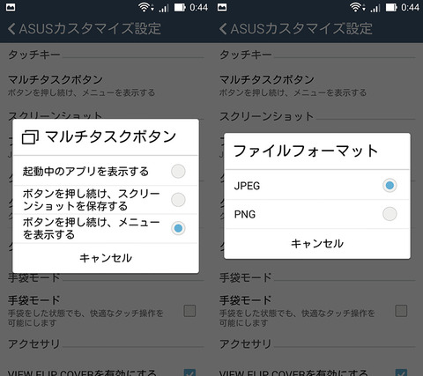Tap image notification icon in right status bar
This screenshot has height=376, width=423.
click(222, 7)
